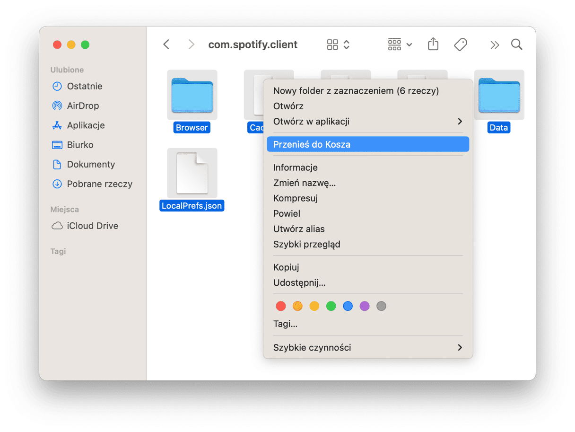Click Zmień nazwę… in context menu
575x432 pixels.
click(304, 183)
